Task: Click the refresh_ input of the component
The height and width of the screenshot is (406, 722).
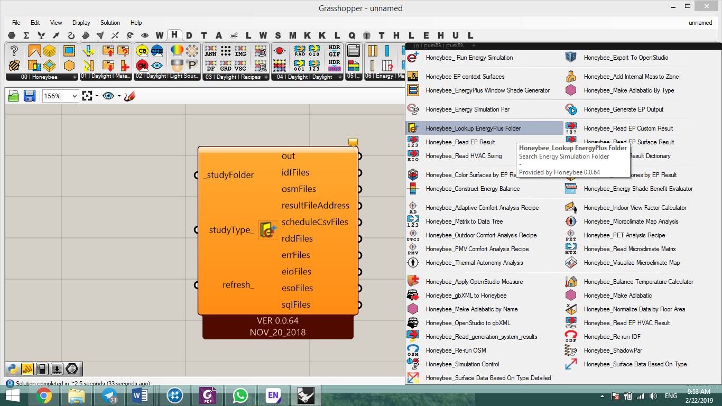Action: tap(238, 285)
